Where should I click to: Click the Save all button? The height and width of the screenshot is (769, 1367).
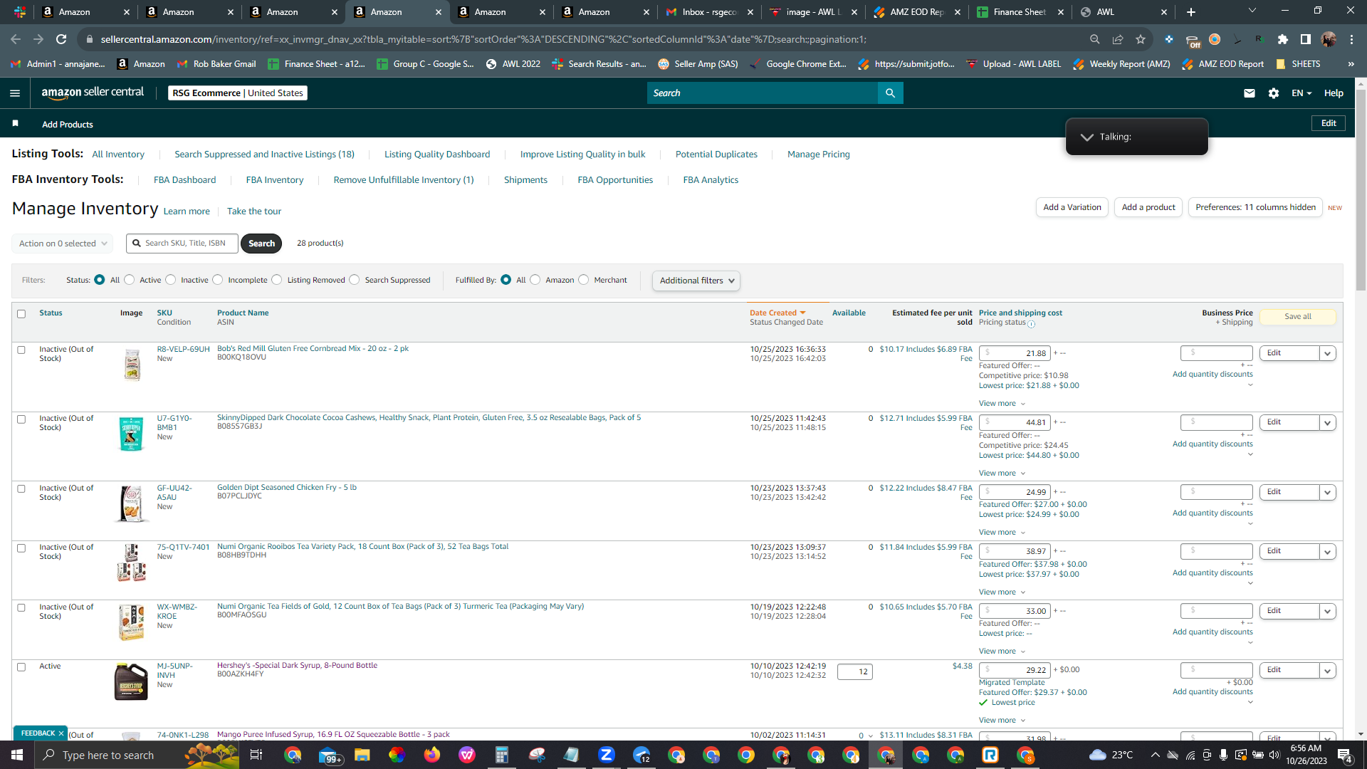(1298, 317)
